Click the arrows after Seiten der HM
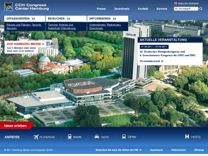Screen dimensions: 208x156 coord(140,150)
